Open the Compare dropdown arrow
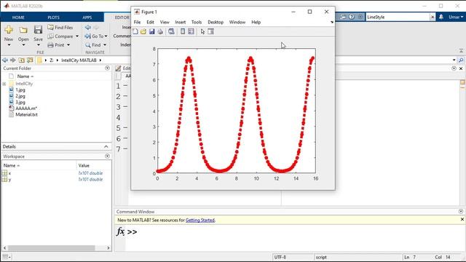466x262 pixels. [x=77, y=36]
